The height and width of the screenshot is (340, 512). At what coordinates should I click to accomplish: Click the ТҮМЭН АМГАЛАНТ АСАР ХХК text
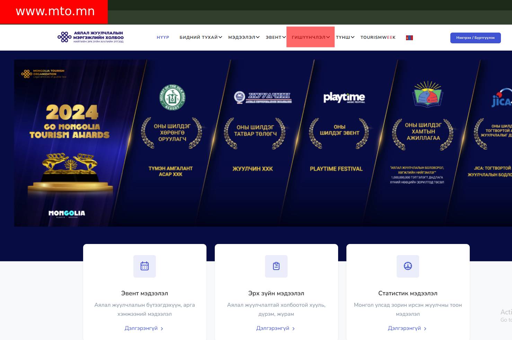point(170,171)
